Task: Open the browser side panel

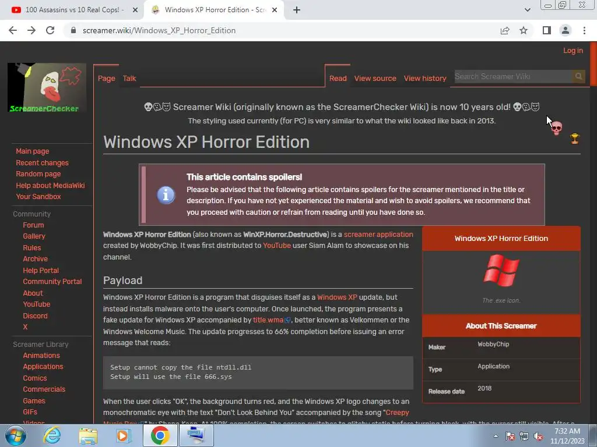Action: (547, 30)
